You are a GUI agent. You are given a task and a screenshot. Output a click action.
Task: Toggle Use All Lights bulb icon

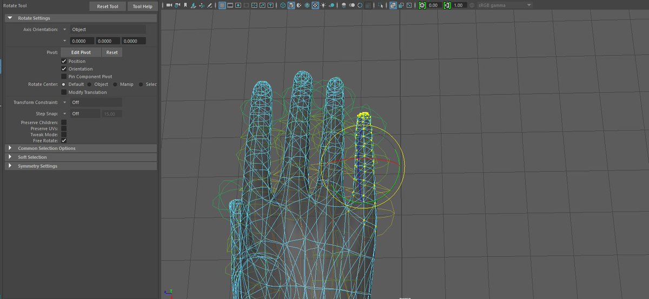tap(323, 5)
